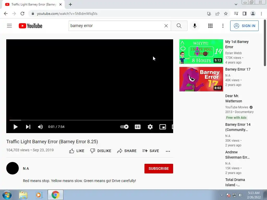
Task: Toggle closed captions CC
Action: pyautogui.click(x=138, y=127)
